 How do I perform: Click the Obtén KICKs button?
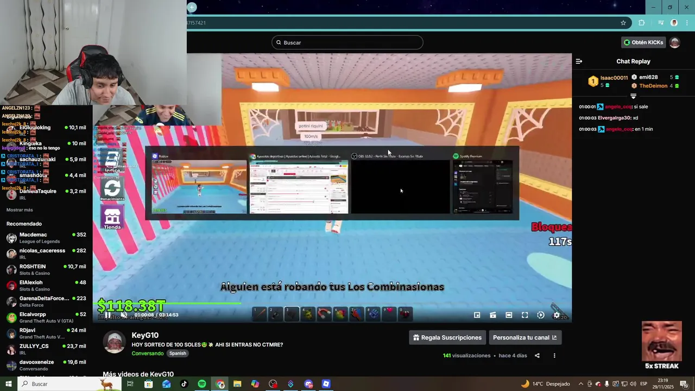coord(643,42)
